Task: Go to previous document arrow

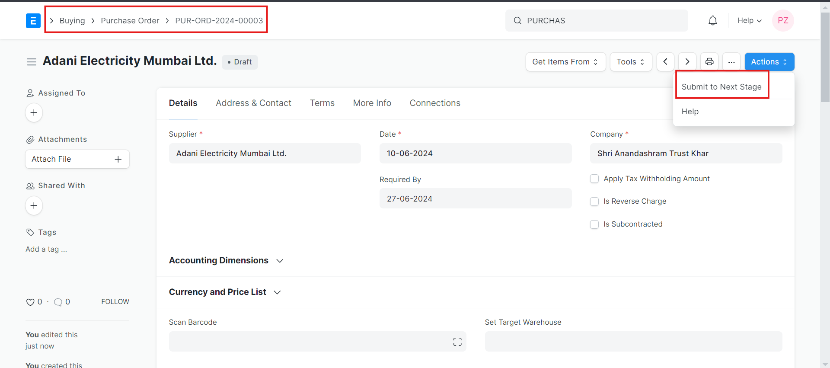Action: point(665,62)
